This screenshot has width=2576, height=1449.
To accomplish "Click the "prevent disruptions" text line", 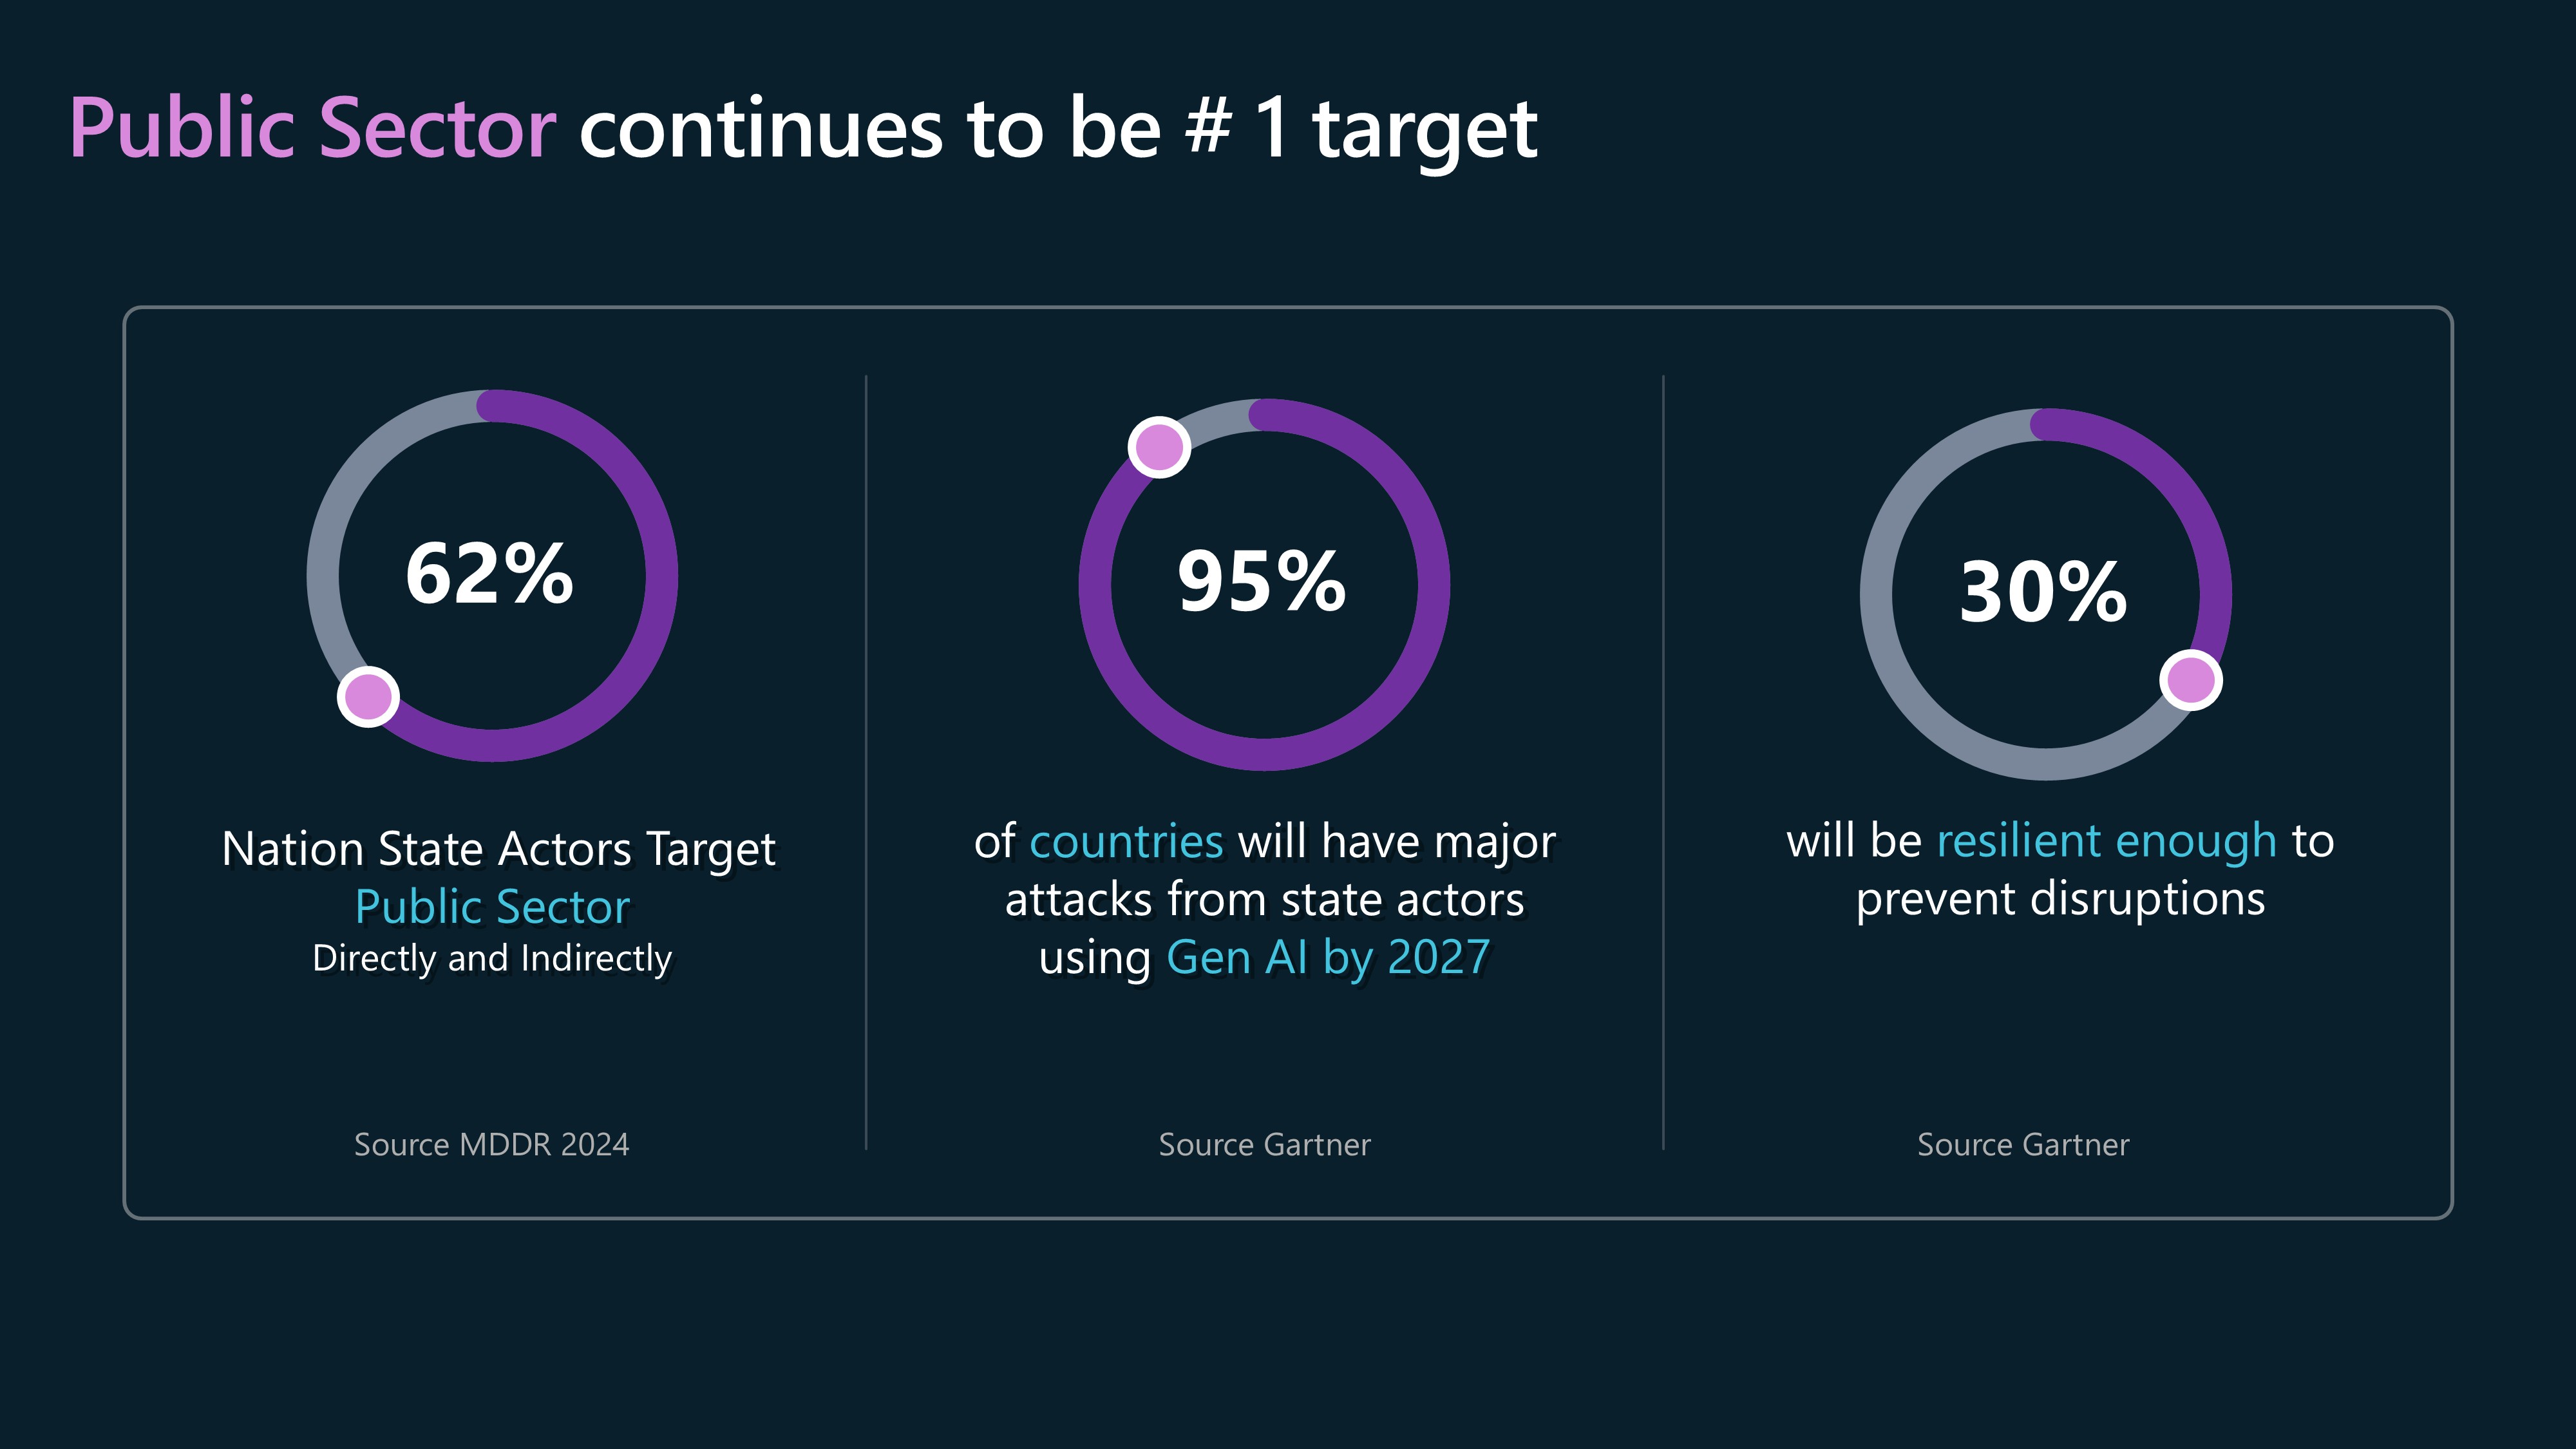I will 2060,899.
